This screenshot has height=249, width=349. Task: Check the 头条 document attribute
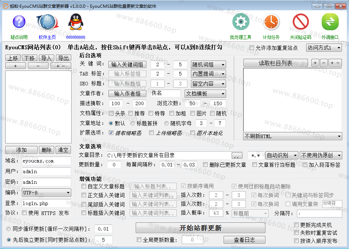point(111,113)
